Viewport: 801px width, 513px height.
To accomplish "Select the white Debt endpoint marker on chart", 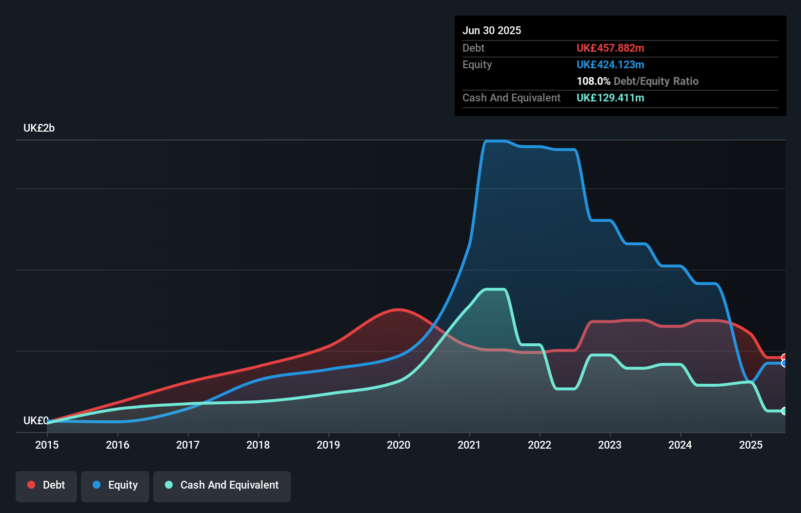I will point(784,357).
